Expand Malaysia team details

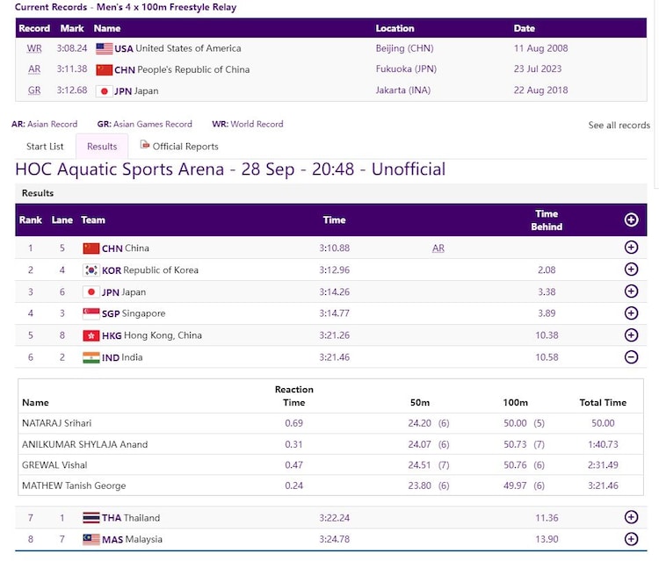pyautogui.click(x=631, y=539)
